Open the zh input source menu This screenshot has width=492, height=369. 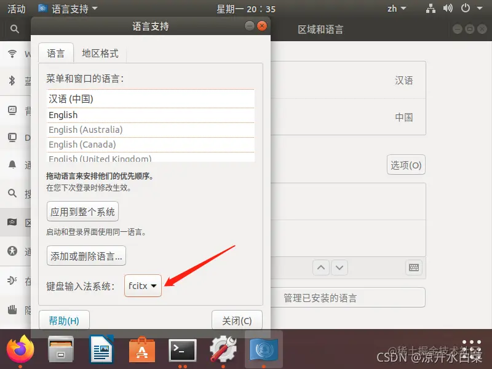[x=397, y=9]
